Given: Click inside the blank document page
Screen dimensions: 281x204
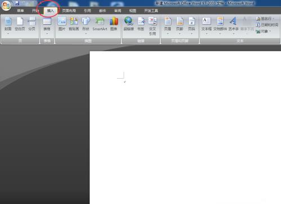Looking at the screenshot, I should click(x=185, y=128).
